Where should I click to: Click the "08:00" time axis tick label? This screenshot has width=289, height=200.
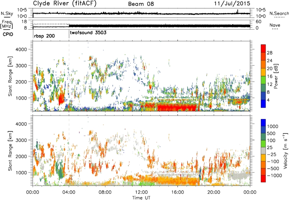[x=105, y=192]
